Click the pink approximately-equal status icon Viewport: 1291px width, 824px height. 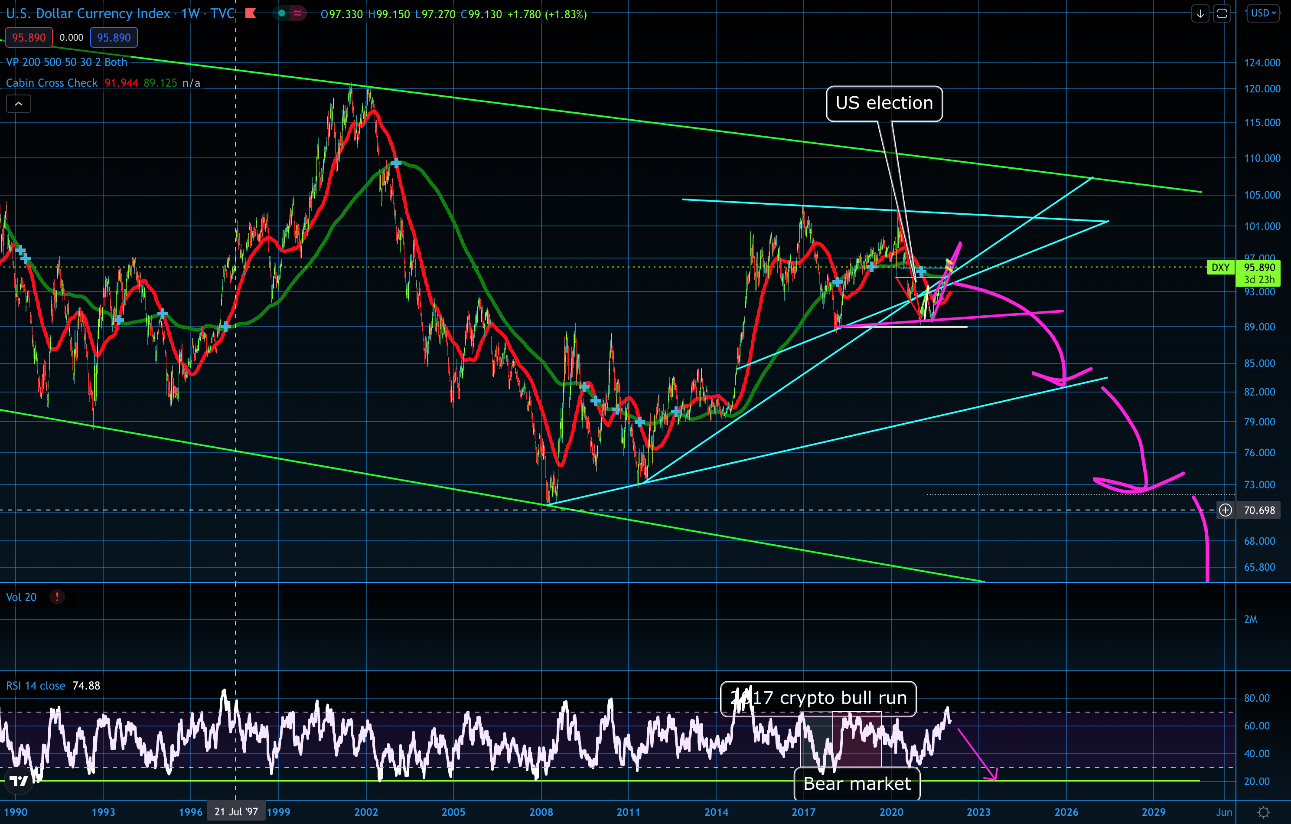coord(297,13)
